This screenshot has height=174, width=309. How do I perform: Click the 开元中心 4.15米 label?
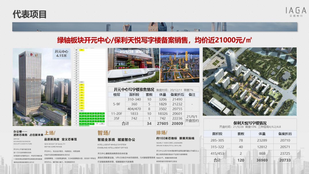tap(61, 54)
